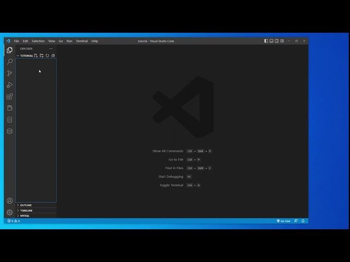The height and width of the screenshot is (262, 350).
Task: Toggle the bottom panel layout icon
Action: pos(271,41)
